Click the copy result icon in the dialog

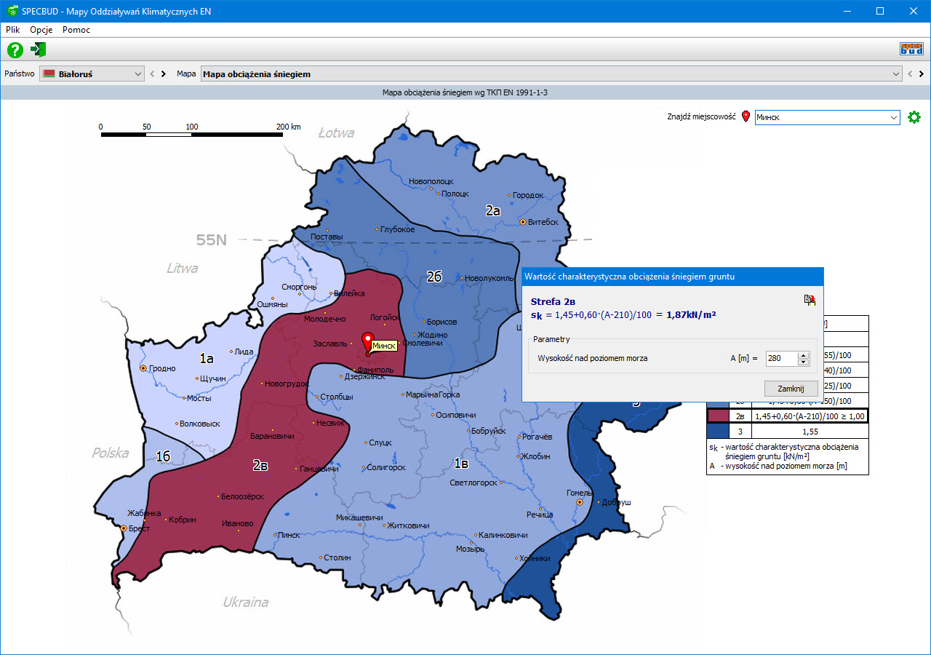tap(810, 300)
